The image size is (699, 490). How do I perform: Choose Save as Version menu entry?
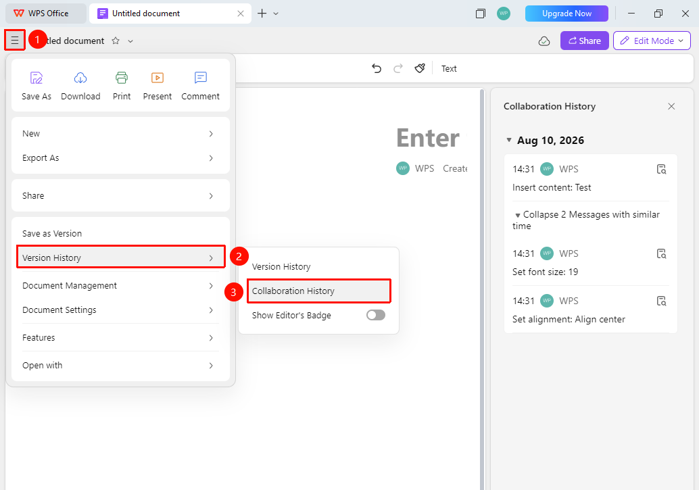[120, 234]
